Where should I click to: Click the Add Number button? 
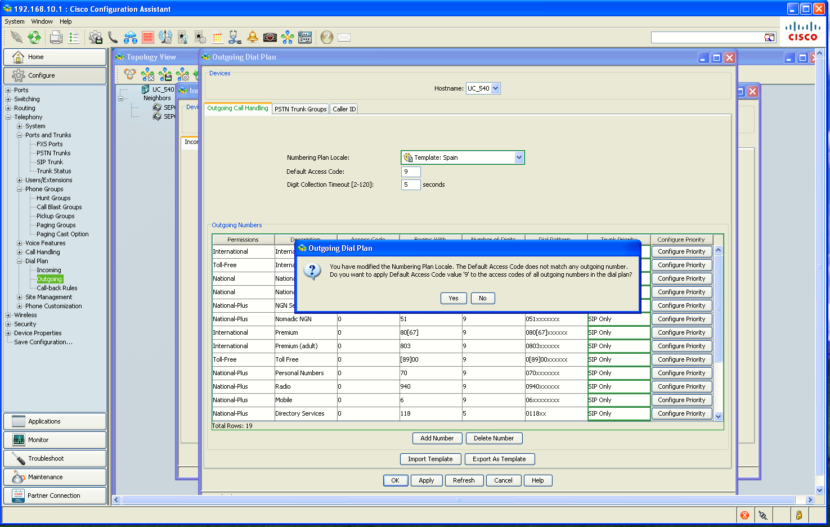(437, 438)
